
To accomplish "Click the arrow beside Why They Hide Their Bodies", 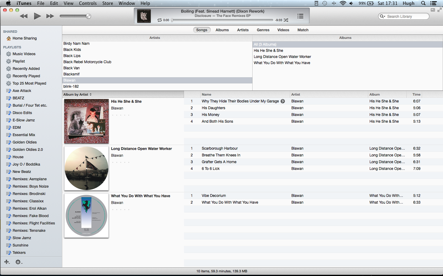I will [283, 101].
